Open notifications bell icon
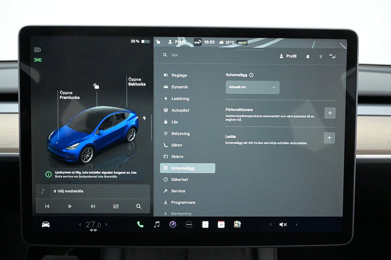The width and height of the screenshot is (391, 260). pyautogui.click(x=308, y=57)
